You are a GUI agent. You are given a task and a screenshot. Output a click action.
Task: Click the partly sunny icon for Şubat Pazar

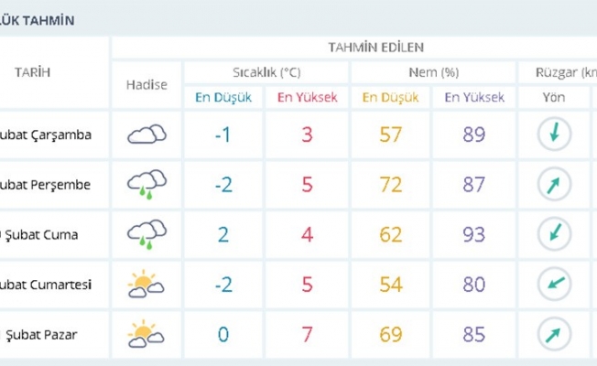tap(147, 332)
